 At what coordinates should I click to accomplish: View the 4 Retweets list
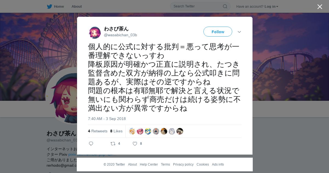click(x=98, y=131)
